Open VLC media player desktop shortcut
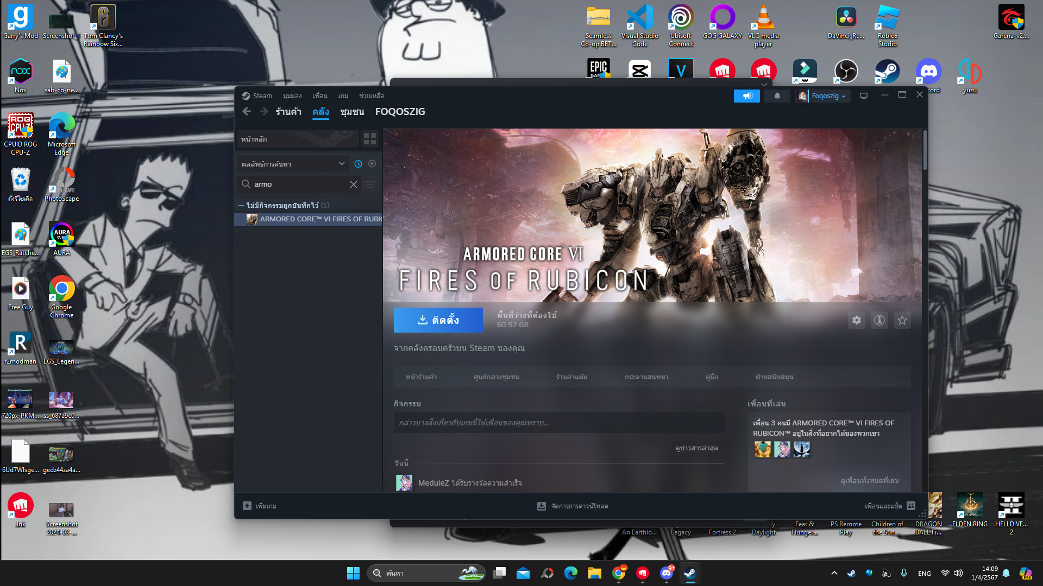The height and width of the screenshot is (586, 1043). (x=763, y=26)
